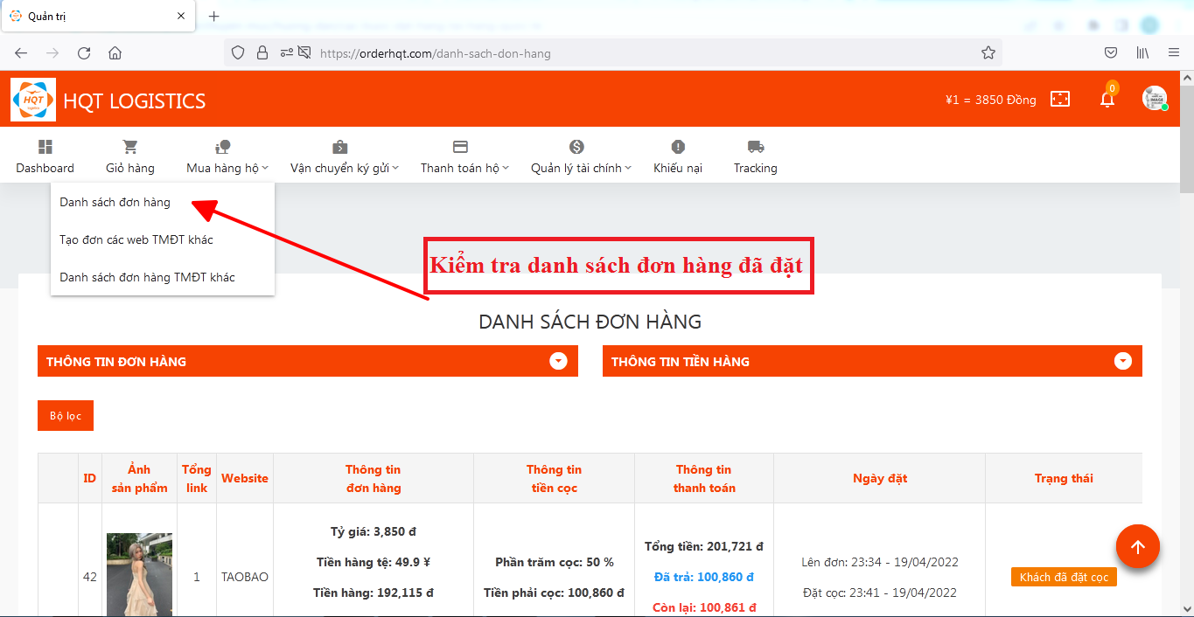Click the scroll-to-top arrow button
1194x617 pixels.
[x=1138, y=547]
